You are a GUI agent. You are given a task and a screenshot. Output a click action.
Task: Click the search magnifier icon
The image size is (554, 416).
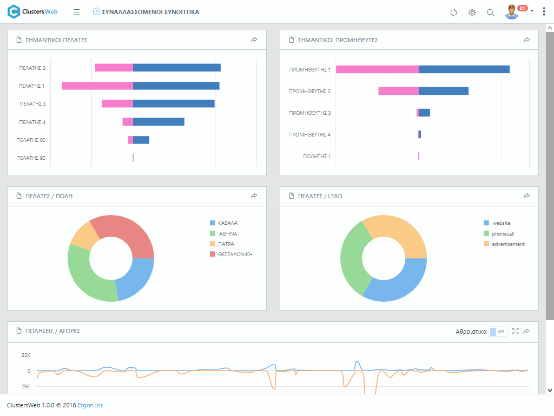491,12
